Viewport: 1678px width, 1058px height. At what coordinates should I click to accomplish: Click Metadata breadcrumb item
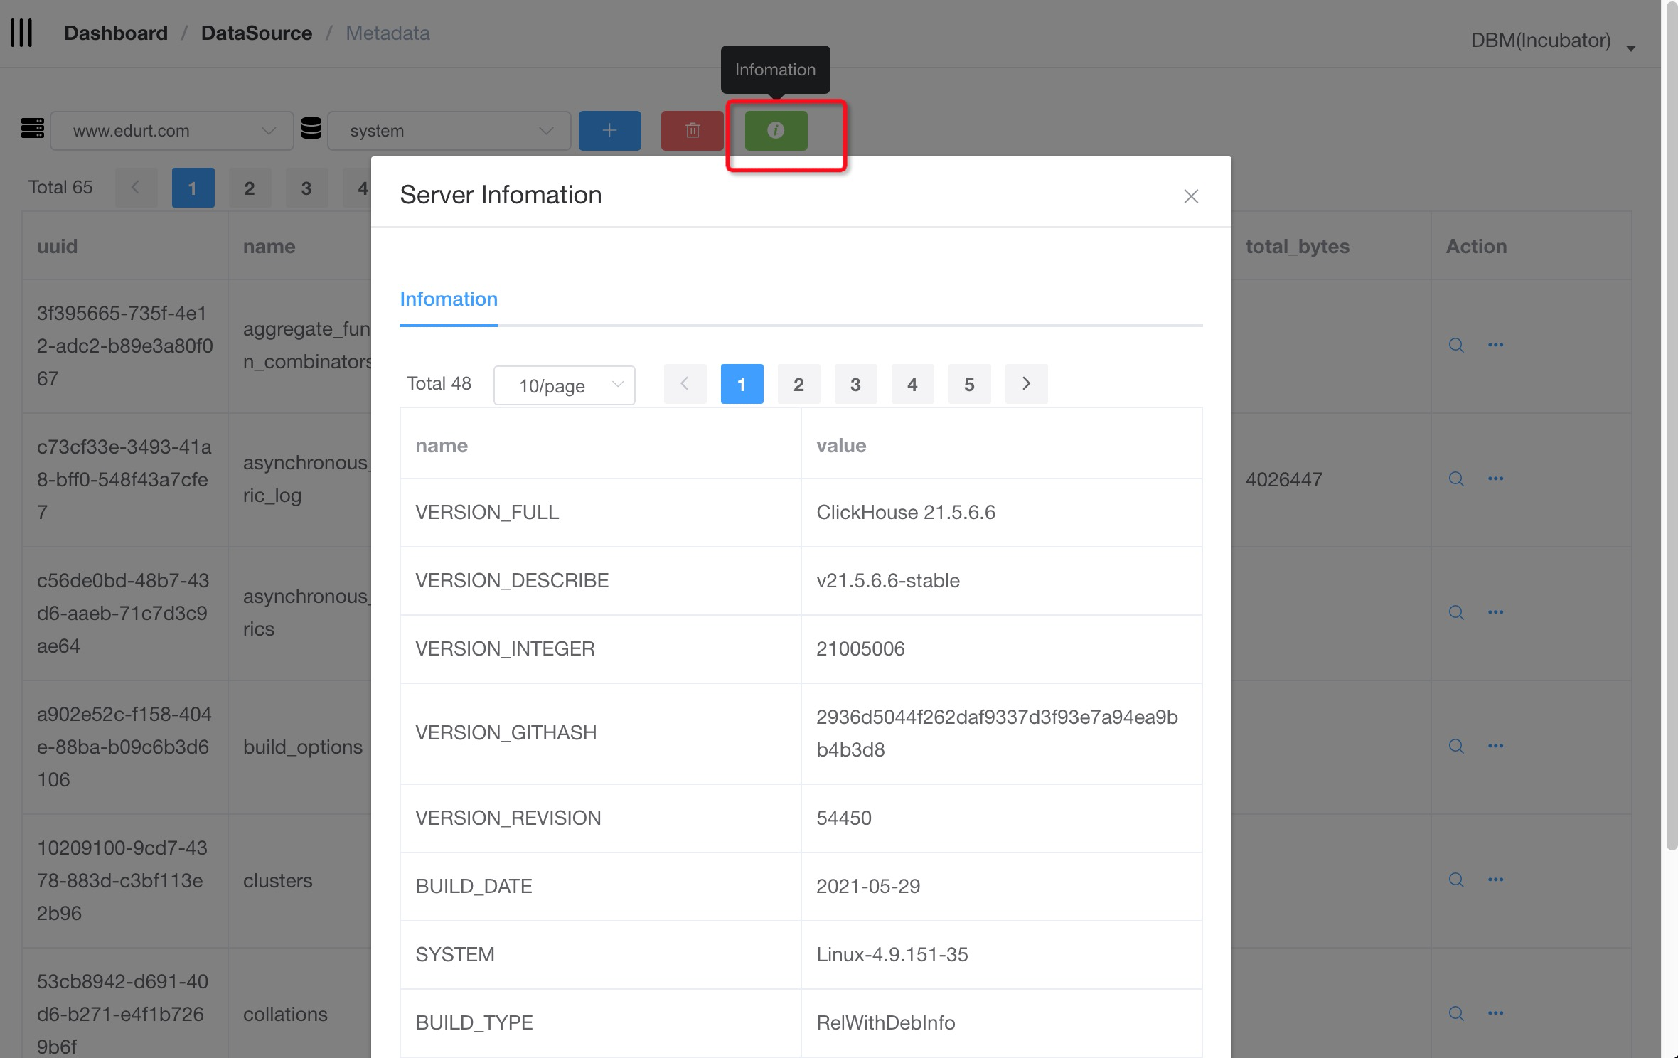click(x=388, y=33)
